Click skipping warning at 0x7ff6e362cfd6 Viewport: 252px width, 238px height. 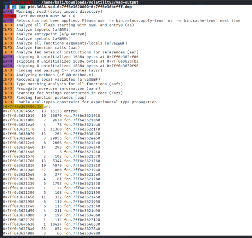[77, 57]
